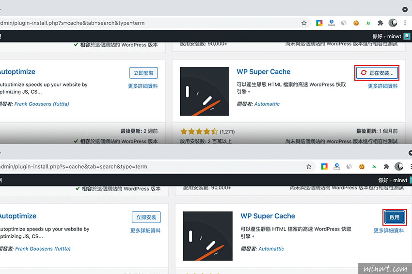The width and height of the screenshot is (412, 274).
Task: Bookmark page with star in top browser
Action: coord(304,23)
